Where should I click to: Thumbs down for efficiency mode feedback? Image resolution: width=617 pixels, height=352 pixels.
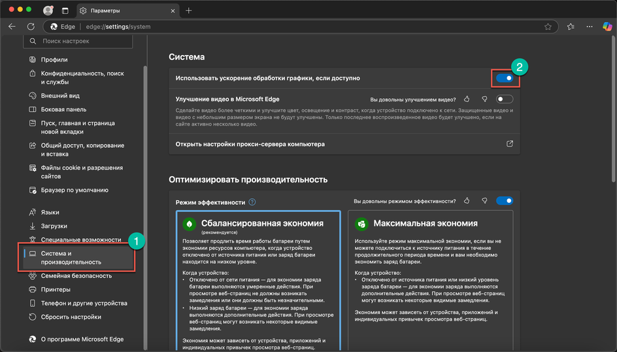pos(484,201)
